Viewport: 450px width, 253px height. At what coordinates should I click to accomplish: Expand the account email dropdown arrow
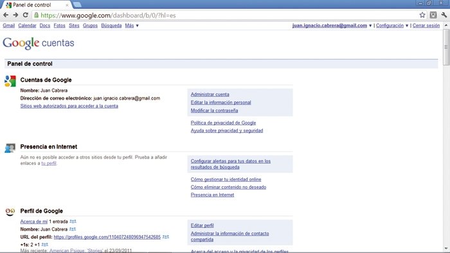click(x=370, y=26)
